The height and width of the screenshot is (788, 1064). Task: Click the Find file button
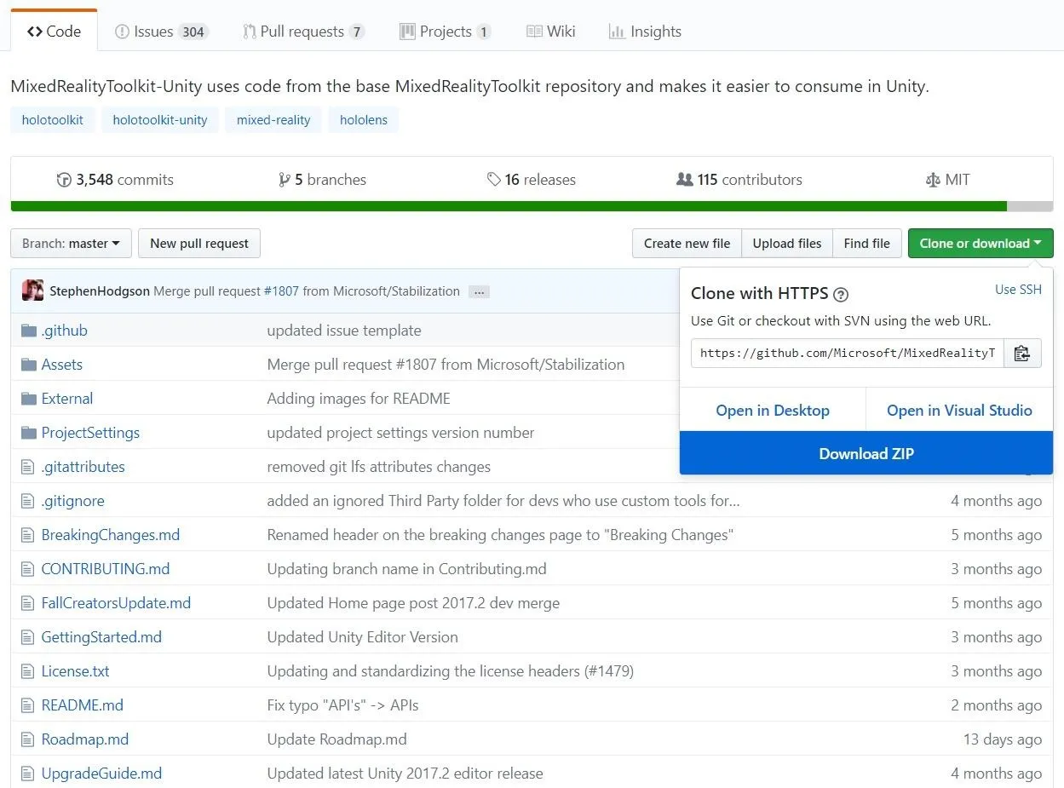(x=866, y=244)
